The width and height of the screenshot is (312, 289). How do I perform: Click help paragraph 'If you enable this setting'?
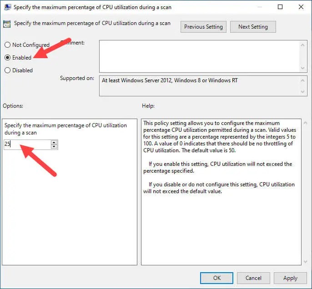pos(218,167)
